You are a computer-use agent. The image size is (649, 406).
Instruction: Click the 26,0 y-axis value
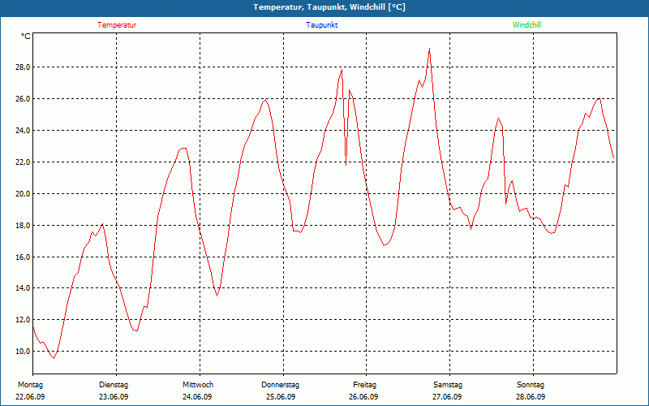click(23, 98)
